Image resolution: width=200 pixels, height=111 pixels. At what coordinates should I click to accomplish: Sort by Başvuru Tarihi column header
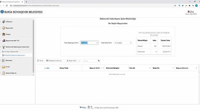(95, 68)
